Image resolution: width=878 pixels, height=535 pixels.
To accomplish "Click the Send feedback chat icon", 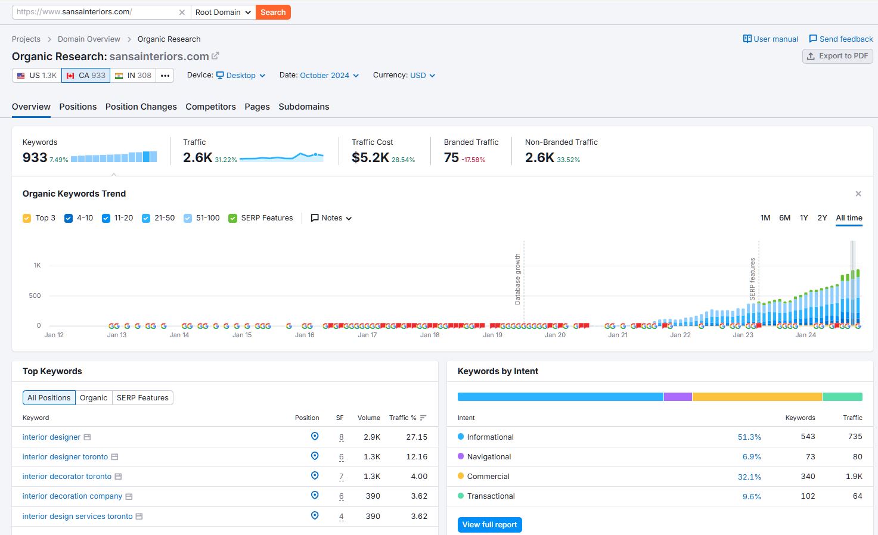I will (x=813, y=39).
